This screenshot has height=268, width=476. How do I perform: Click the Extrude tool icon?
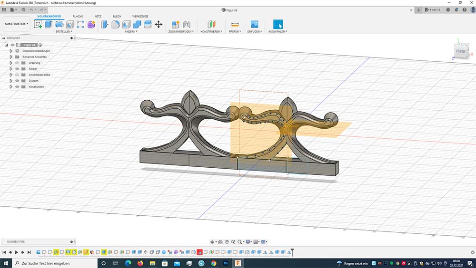pos(49,24)
